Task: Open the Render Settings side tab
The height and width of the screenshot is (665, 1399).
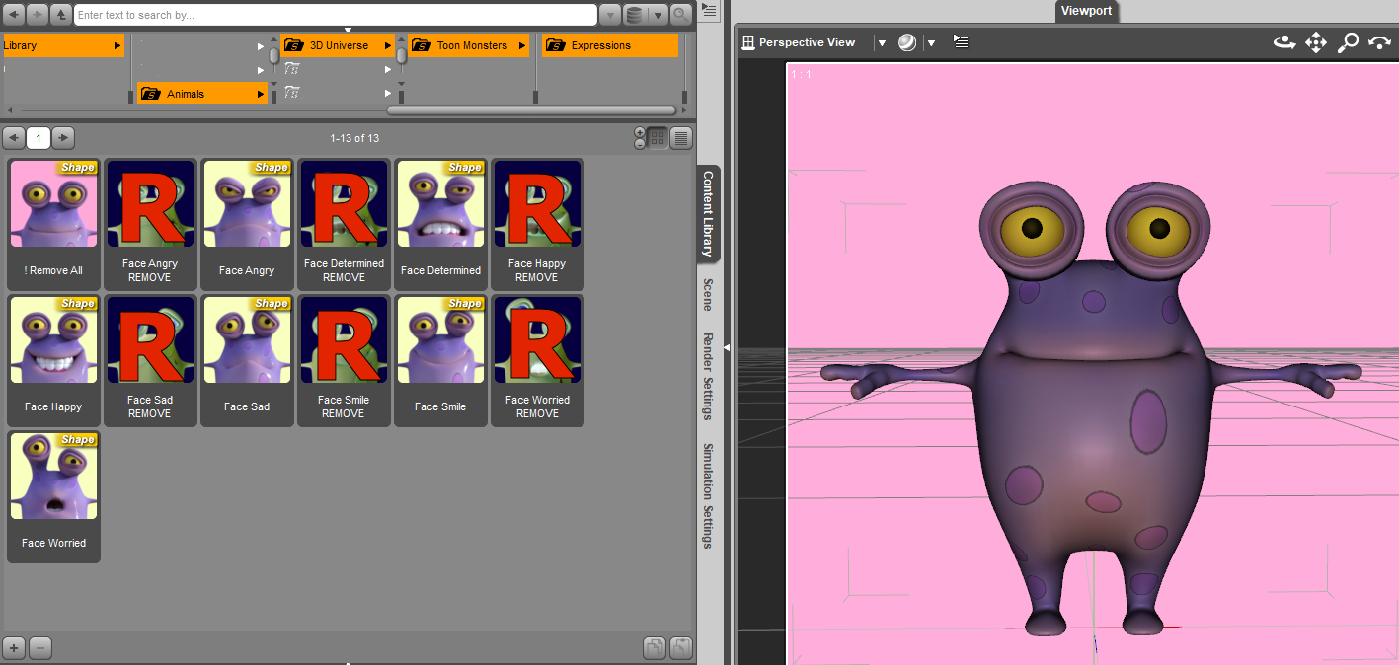Action: coord(708,376)
